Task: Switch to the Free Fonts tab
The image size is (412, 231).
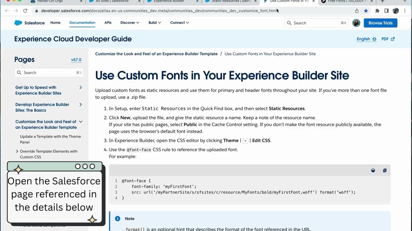Action: click(x=347, y=1)
